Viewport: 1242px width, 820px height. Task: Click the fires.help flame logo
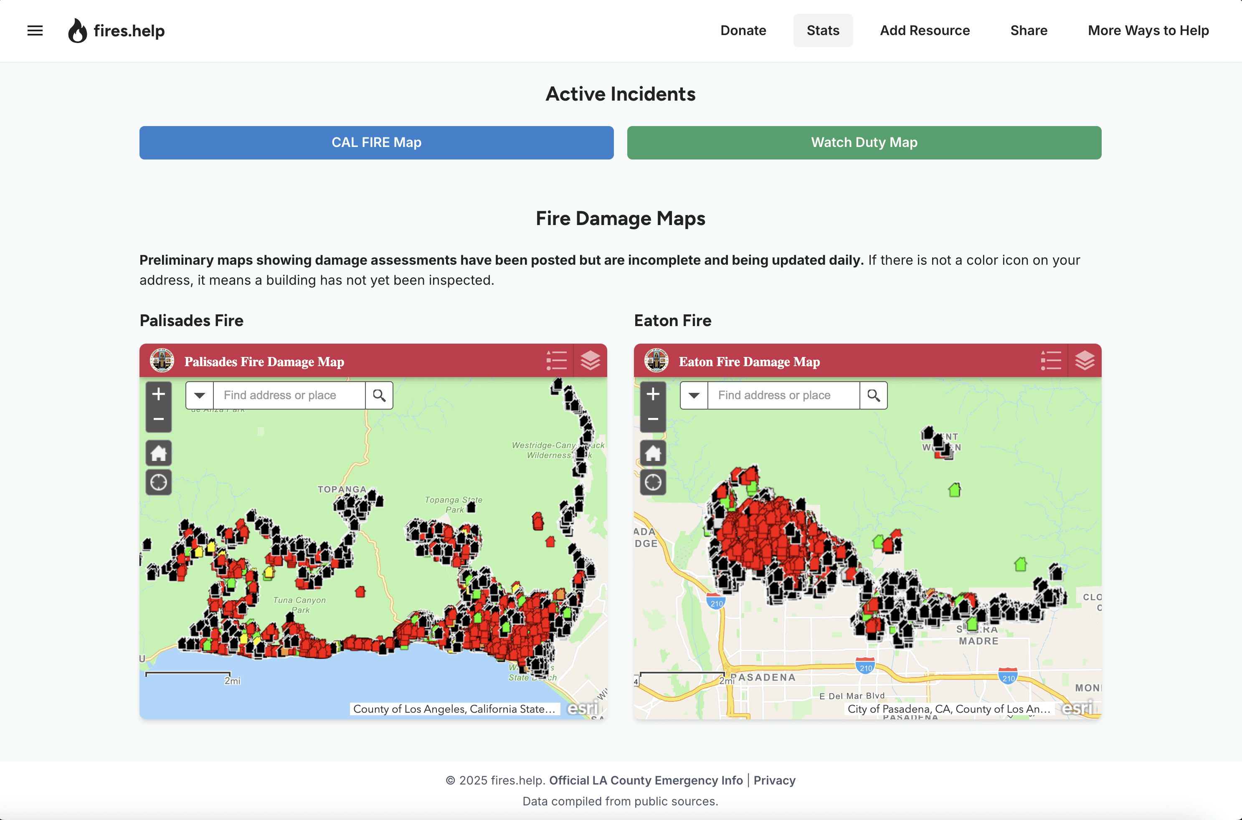tap(77, 30)
